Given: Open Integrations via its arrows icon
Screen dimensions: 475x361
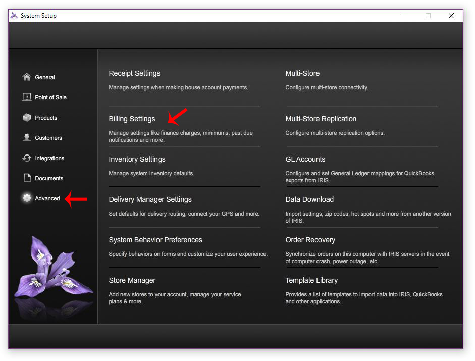Looking at the screenshot, I should pyautogui.click(x=27, y=158).
